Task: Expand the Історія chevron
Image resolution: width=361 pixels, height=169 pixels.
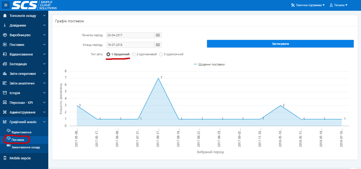Action: [44, 93]
